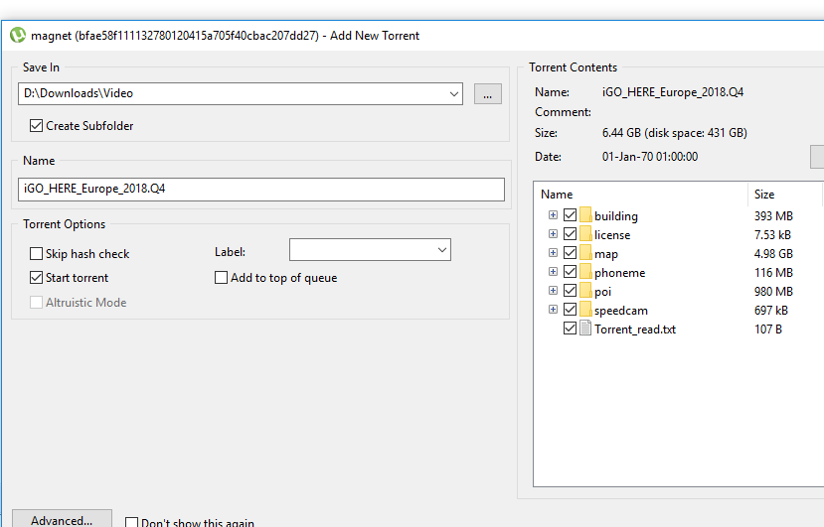Sort contents by Name column header

pyautogui.click(x=640, y=195)
